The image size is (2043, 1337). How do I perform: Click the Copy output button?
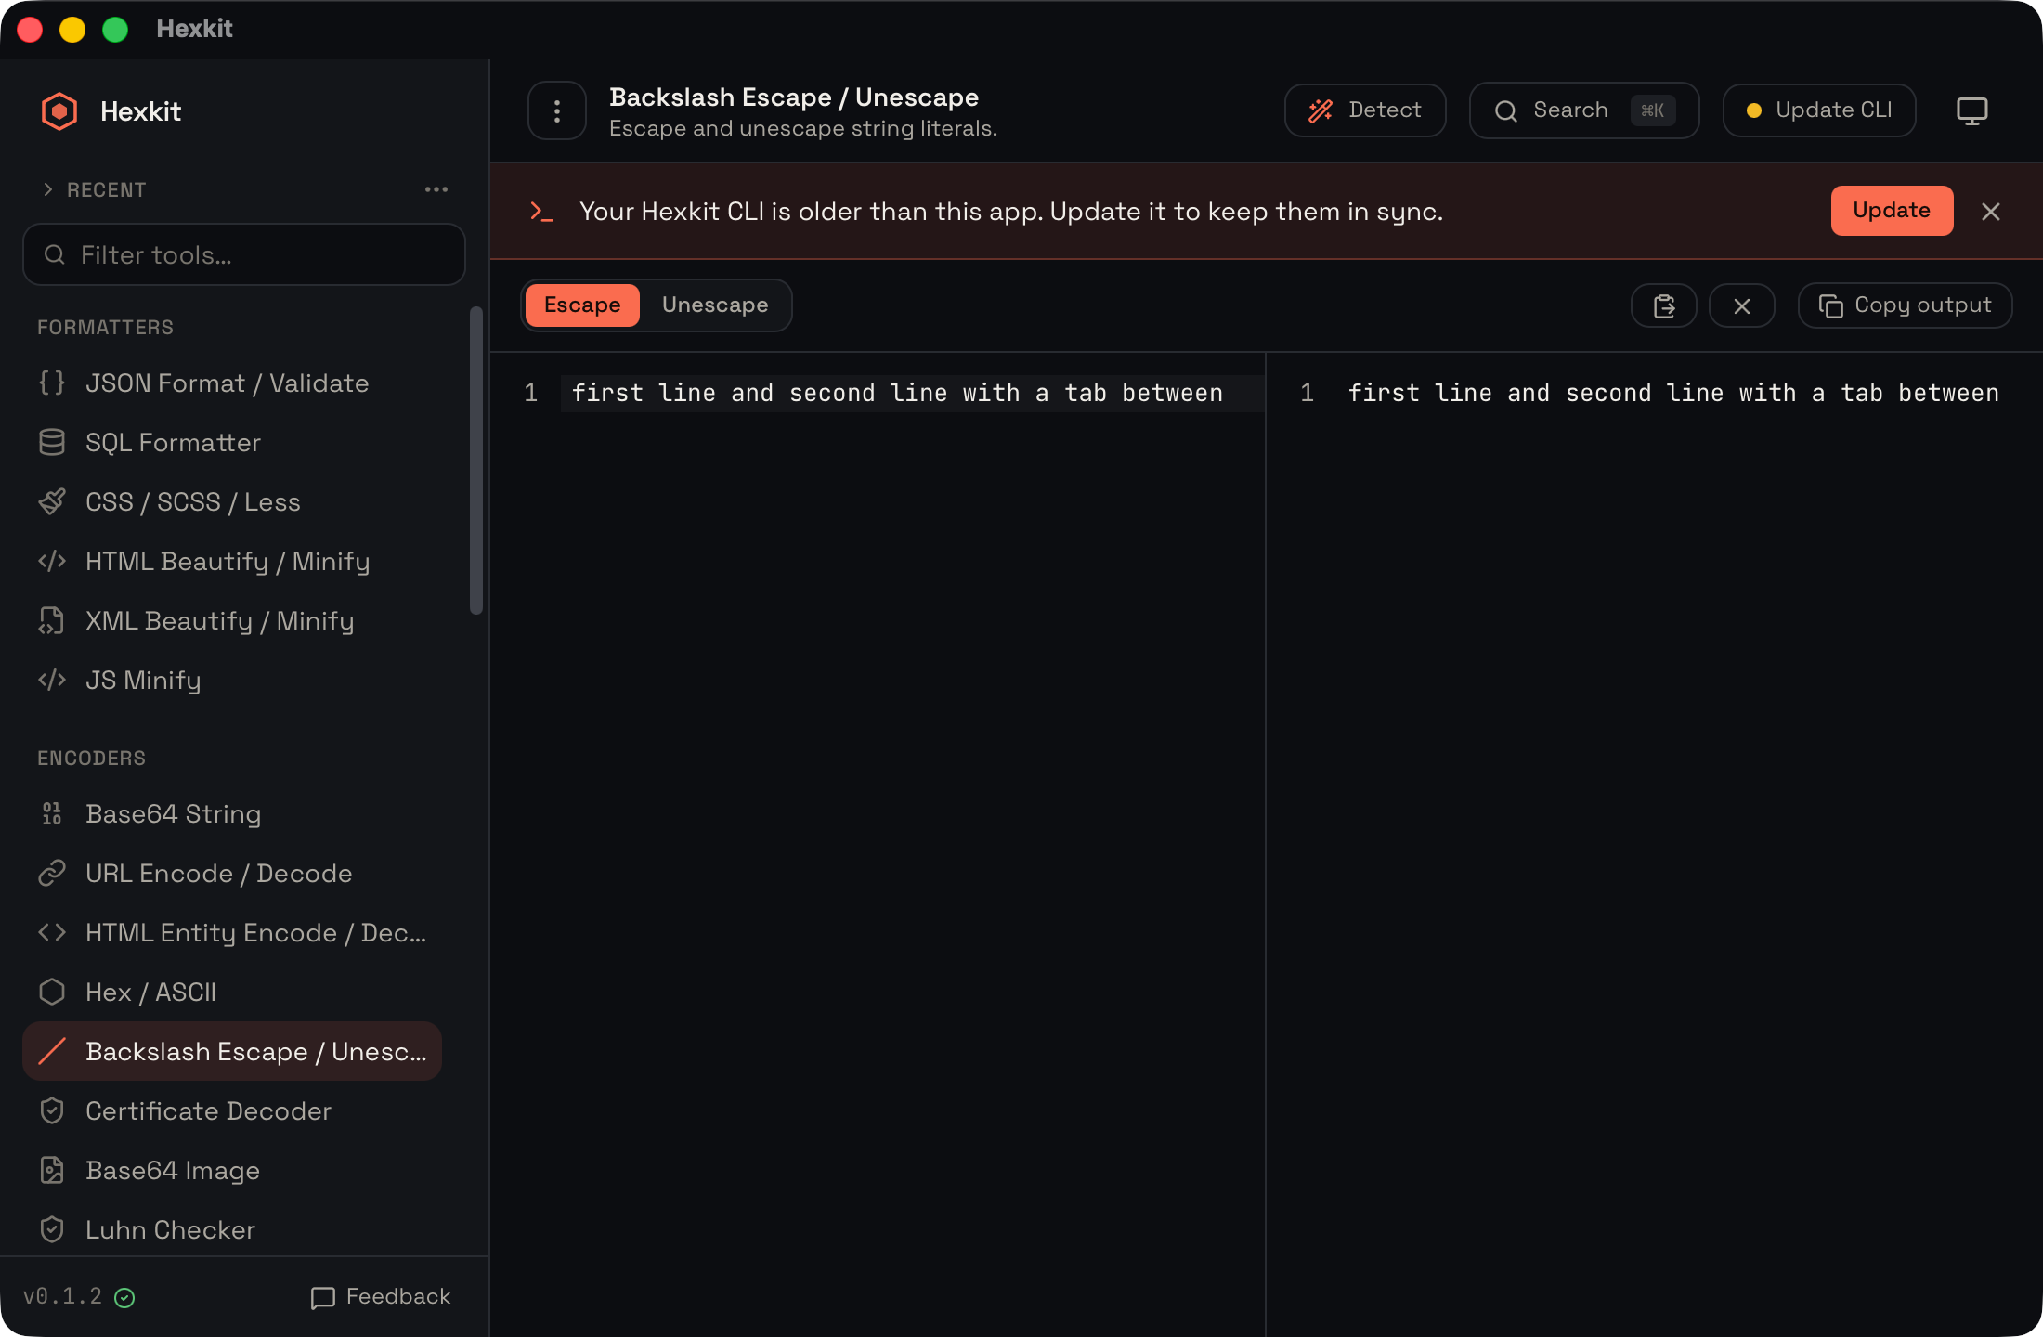1906,305
